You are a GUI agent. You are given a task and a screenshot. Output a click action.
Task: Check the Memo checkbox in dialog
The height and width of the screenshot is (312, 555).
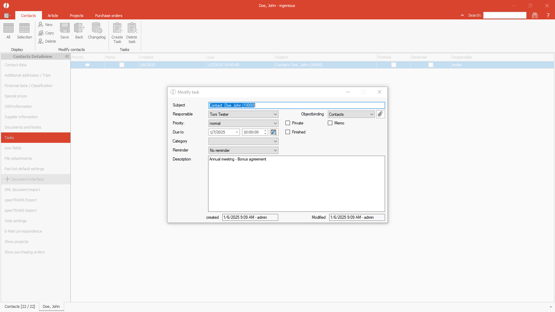[330, 123]
